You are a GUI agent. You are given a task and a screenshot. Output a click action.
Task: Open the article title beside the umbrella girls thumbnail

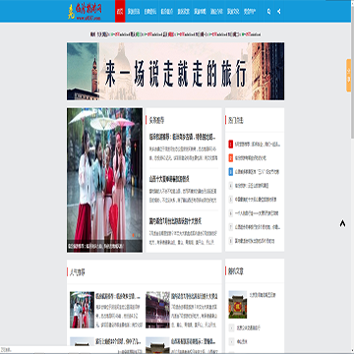118,296
